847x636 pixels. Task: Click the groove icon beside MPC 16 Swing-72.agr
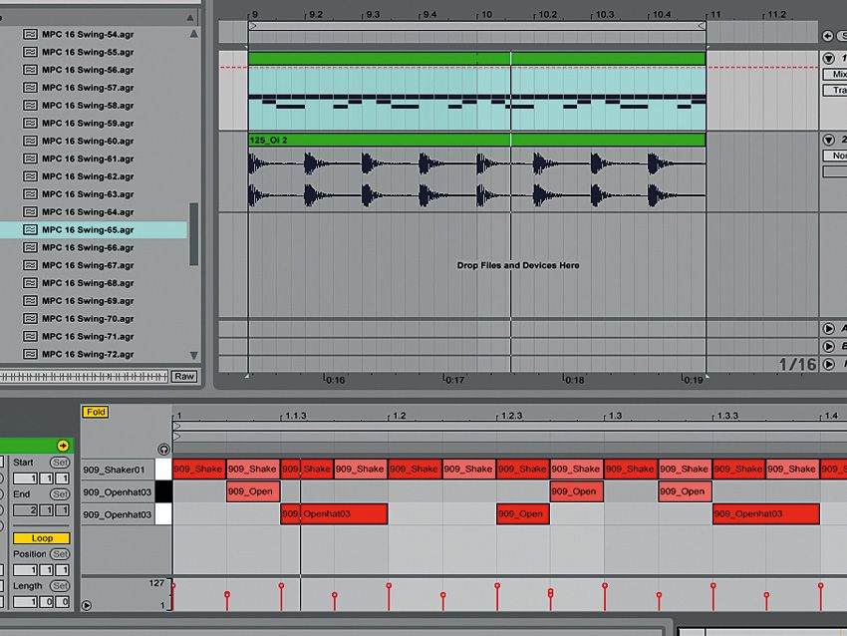(33, 353)
